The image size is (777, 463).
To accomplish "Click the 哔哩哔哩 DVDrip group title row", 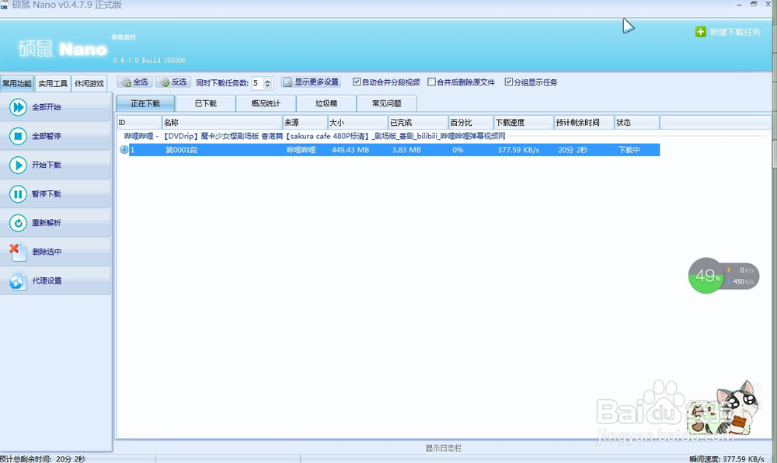I will (x=315, y=136).
